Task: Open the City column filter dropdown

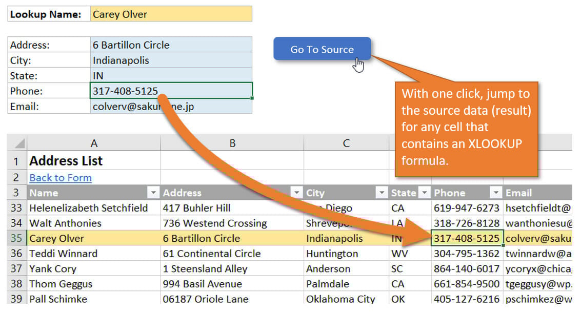Action: click(x=381, y=193)
